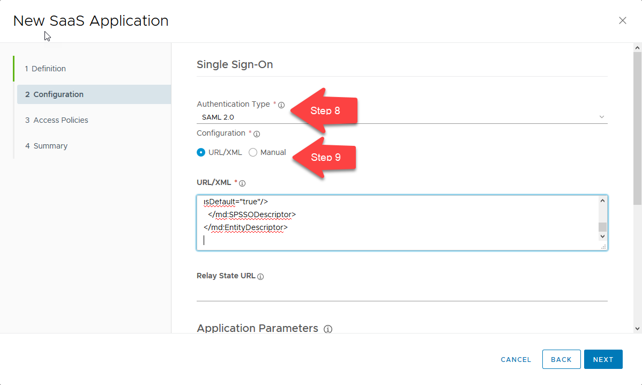
Task: Click the info icon beside Relay State URL
Action: 260,276
